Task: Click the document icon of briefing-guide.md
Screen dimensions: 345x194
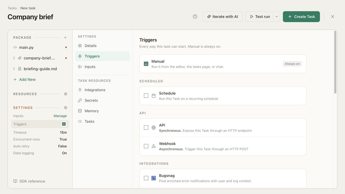Action: [20, 69]
